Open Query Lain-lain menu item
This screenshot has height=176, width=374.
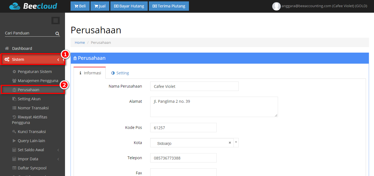tap(31, 141)
